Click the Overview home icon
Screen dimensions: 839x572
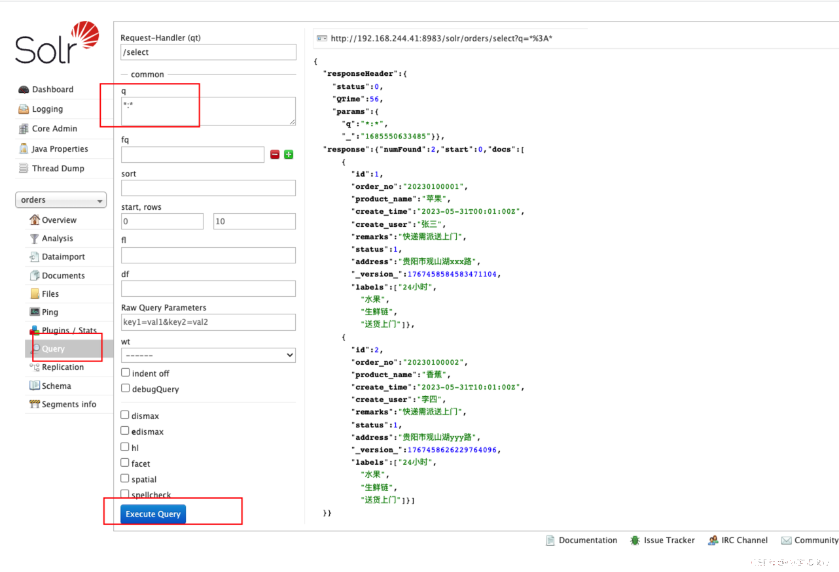point(35,220)
